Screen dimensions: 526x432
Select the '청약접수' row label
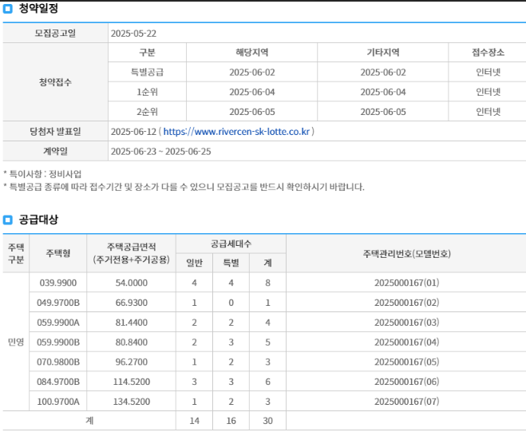point(55,82)
